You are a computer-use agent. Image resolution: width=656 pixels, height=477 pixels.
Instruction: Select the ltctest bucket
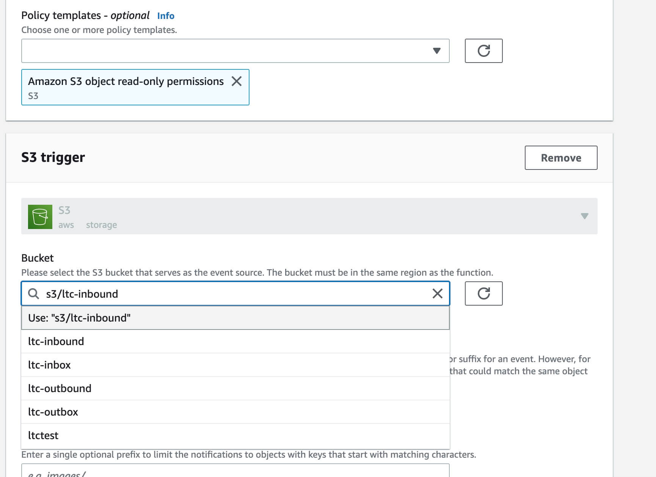coord(235,435)
